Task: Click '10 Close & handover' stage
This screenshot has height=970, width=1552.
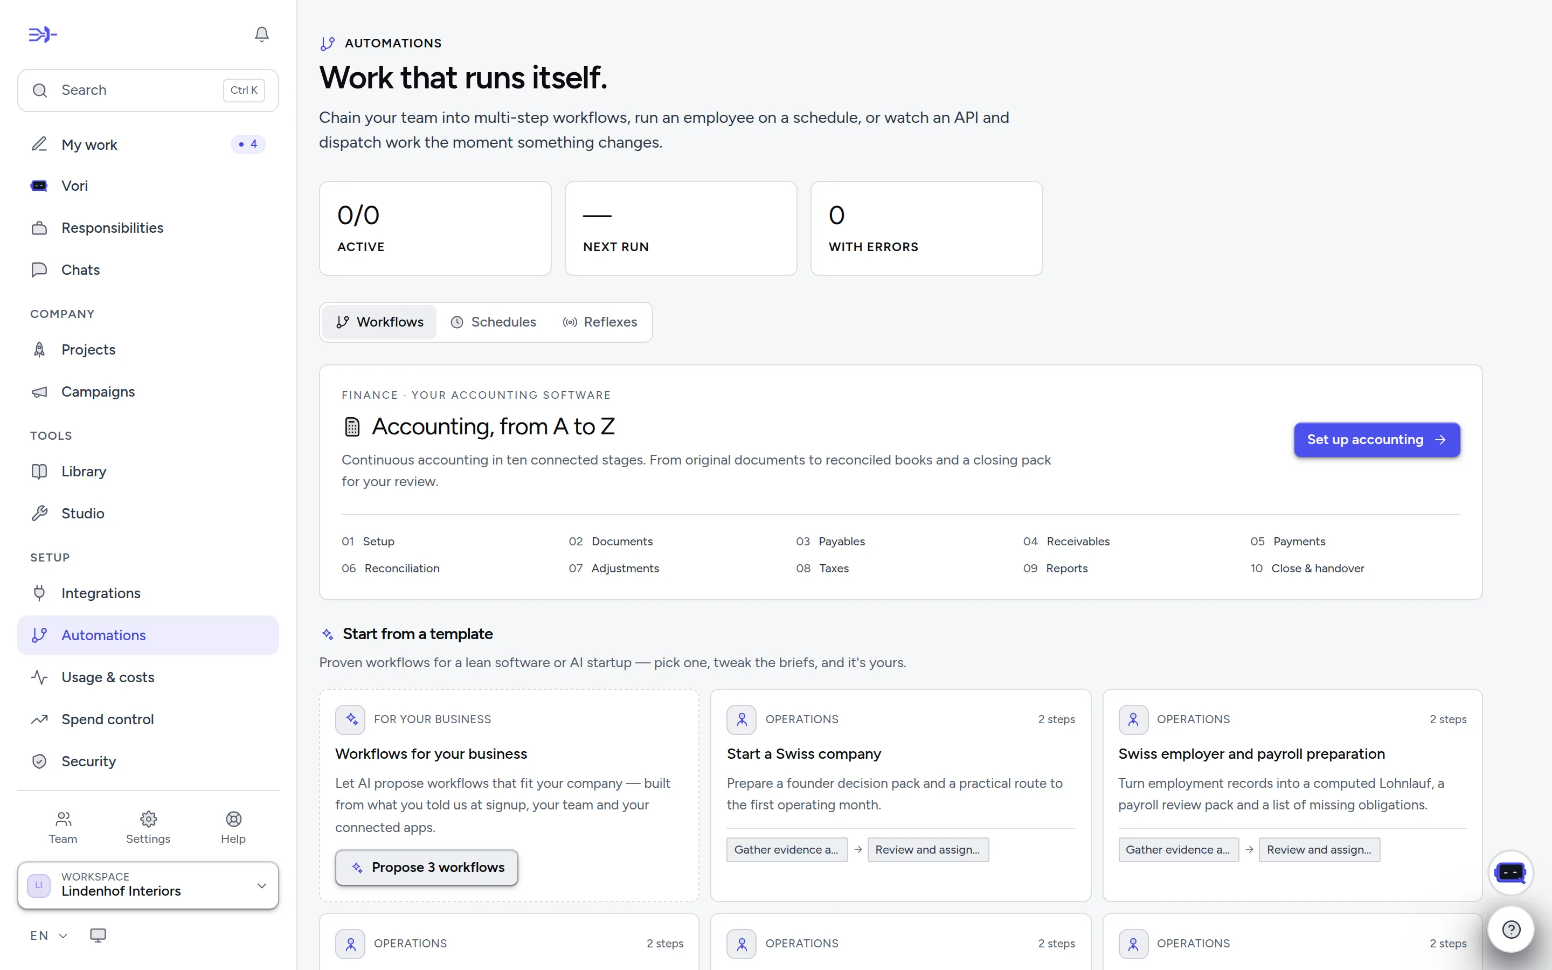Action: (1307, 569)
